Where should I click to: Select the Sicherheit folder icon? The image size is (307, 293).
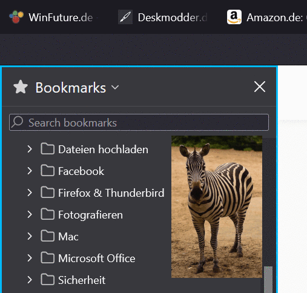[x=47, y=280]
